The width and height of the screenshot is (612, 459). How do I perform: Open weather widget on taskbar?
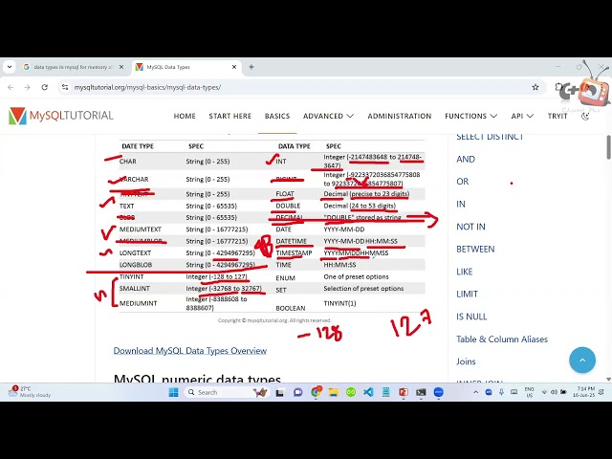[x=30, y=392]
